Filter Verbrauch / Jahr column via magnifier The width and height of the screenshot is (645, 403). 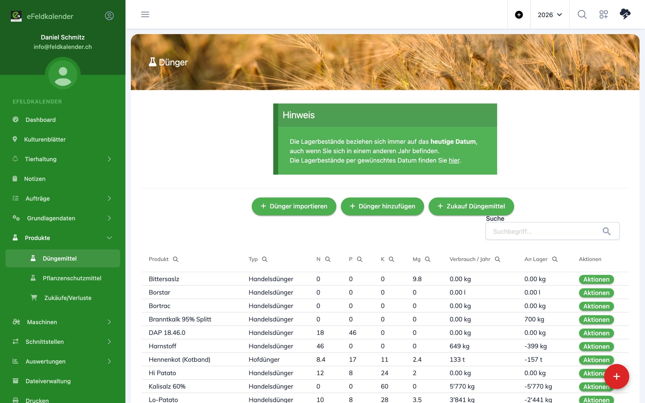(497, 259)
